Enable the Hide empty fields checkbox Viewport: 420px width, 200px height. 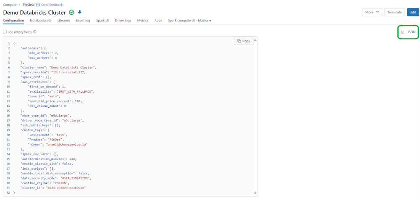(x=5, y=32)
